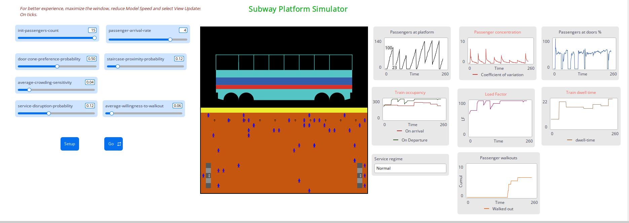Click the Train dwell time plot
Screen dimensions: 629x223
tap(581, 116)
